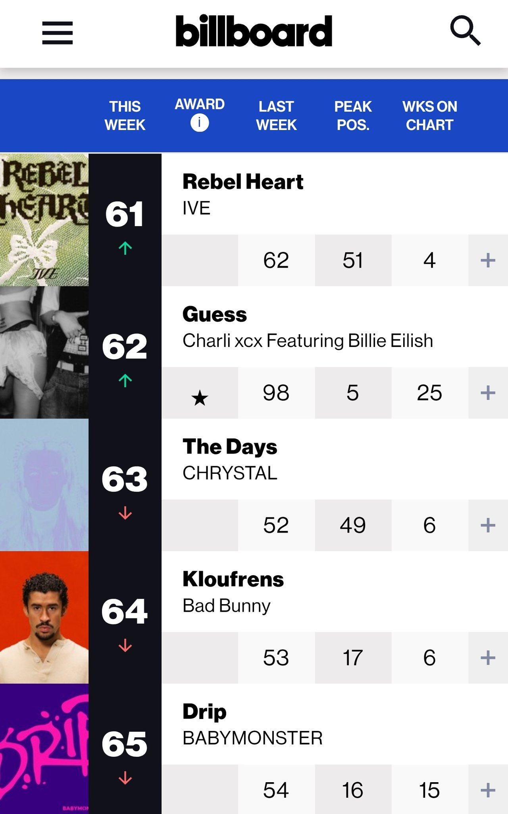The image size is (508, 814).
Task: Expand the Kloufrens entry details
Action: 488,658
